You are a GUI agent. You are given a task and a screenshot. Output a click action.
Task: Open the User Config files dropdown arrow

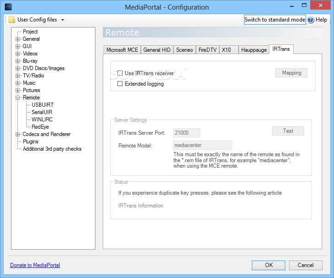62,20
